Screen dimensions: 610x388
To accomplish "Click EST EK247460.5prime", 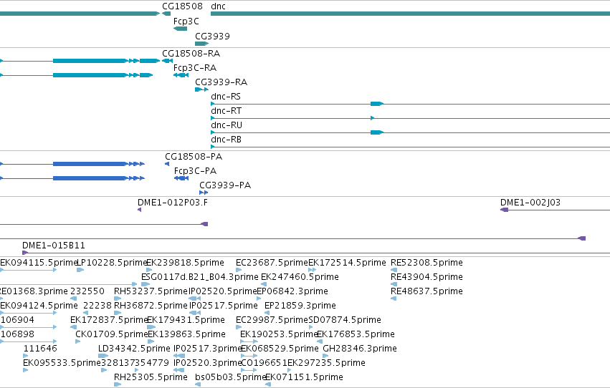I will (x=300, y=277).
